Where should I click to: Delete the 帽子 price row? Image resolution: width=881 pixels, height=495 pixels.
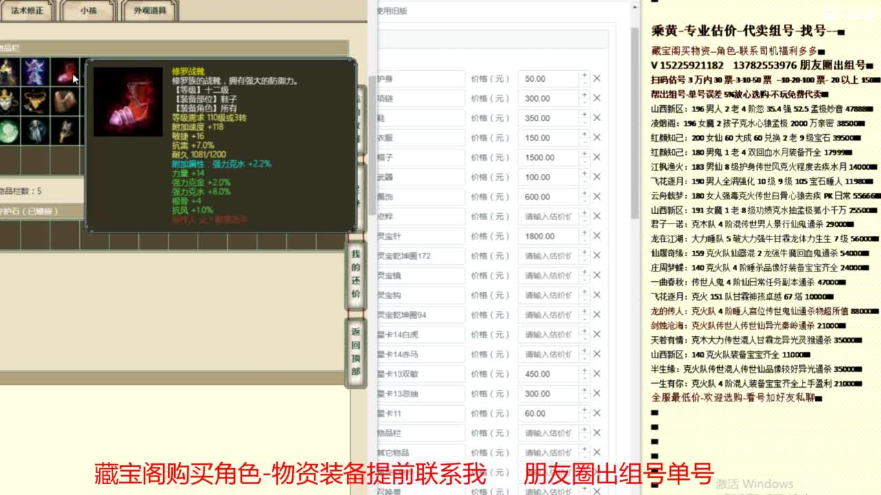(597, 157)
